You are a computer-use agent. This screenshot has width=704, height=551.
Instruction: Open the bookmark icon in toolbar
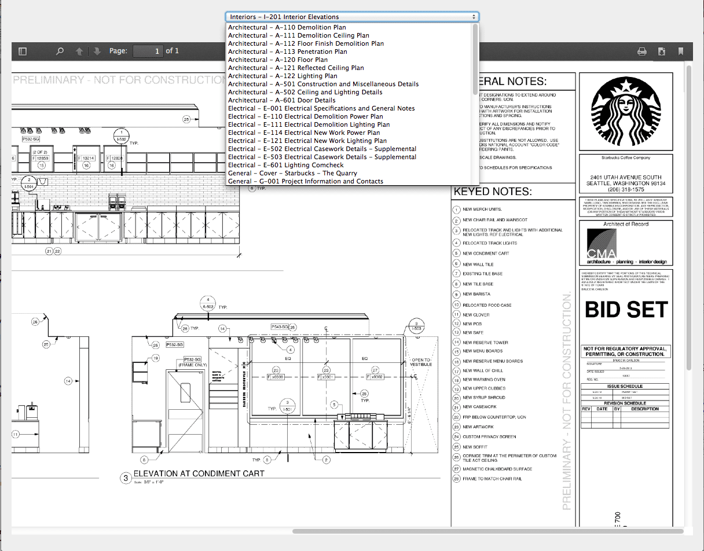click(681, 51)
